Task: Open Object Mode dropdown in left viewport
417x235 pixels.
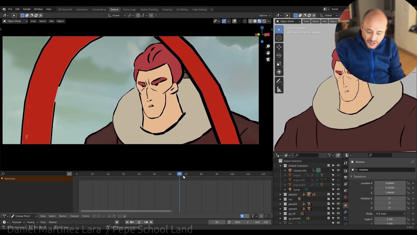Action: (15, 21)
